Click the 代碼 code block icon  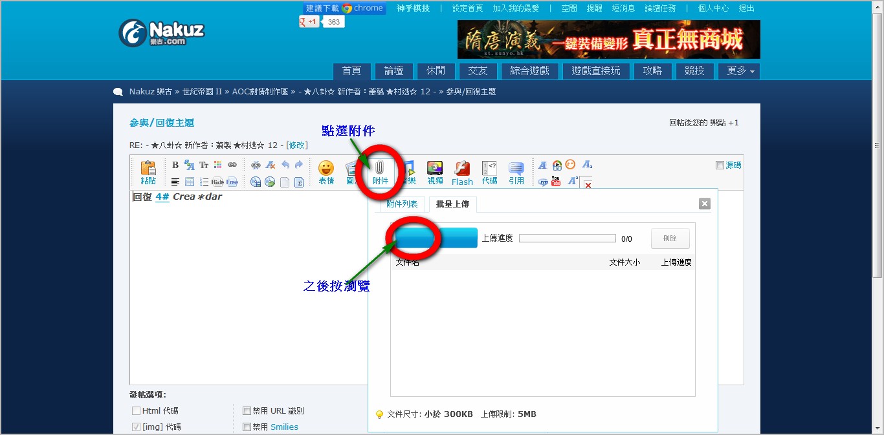point(489,172)
